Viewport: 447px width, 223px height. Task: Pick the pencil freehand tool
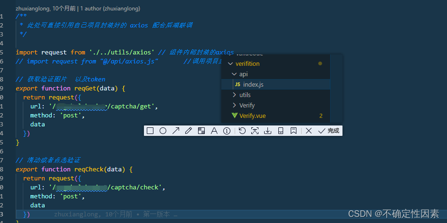tap(189, 131)
